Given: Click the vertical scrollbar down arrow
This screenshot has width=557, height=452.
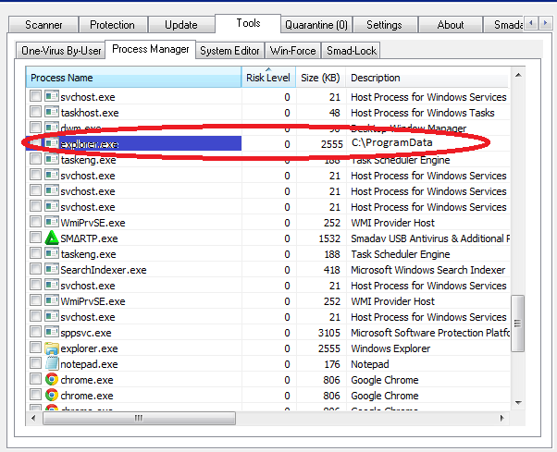Looking at the screenshot, I should click(x=518, y=403).
